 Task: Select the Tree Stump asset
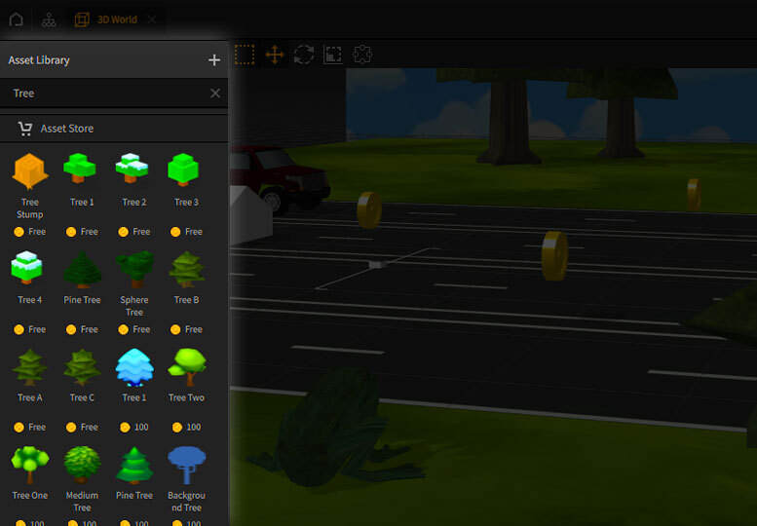(x=30, y=171)
